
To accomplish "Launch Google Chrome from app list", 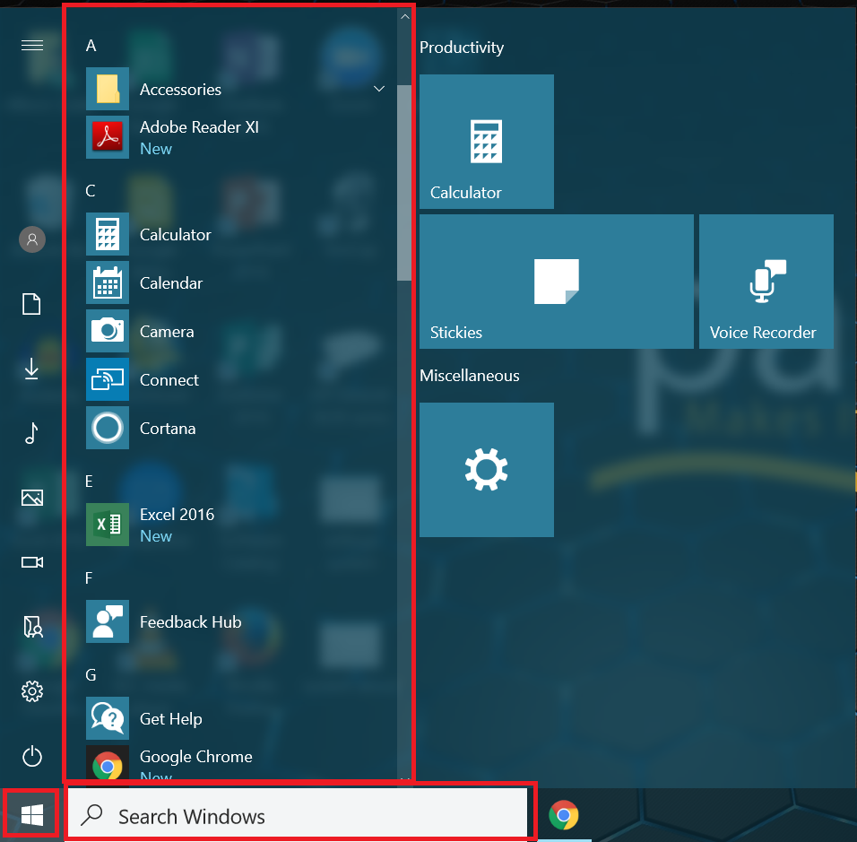I will pyautogui.click(x=235, y=764).
